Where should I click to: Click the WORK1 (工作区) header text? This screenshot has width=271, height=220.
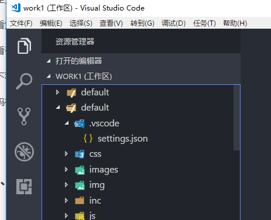point(84,77)
